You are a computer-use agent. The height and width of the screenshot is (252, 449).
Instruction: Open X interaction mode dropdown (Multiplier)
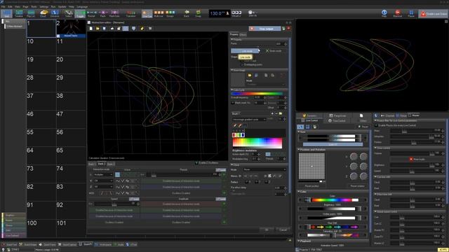(x=103, y=174)
